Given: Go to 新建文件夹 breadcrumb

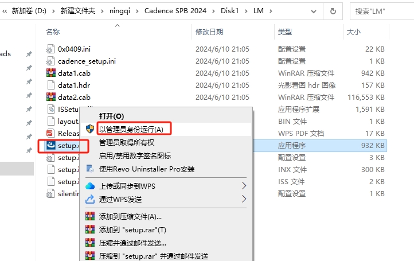Looking at the screenshot, I should (77, 11).
